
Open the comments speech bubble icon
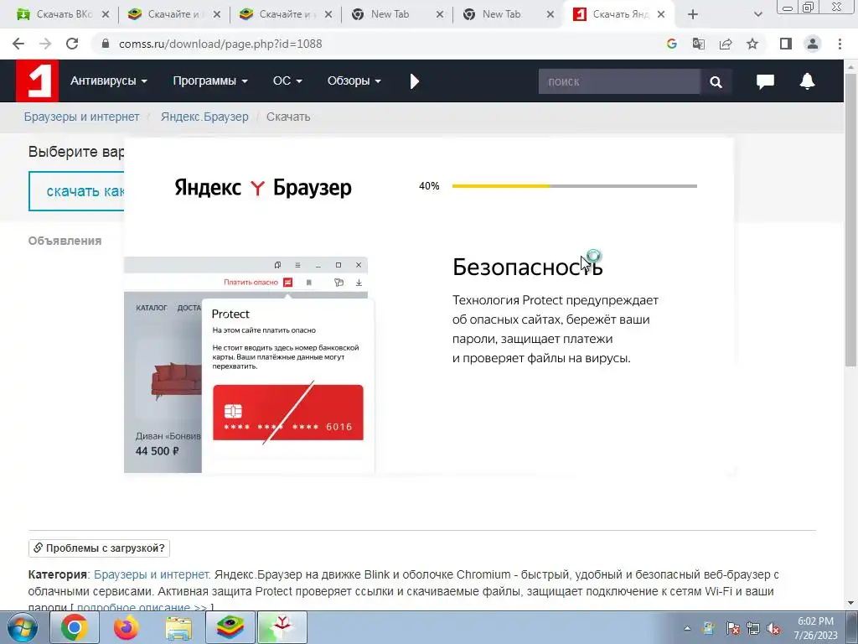[x=765, y=81]
